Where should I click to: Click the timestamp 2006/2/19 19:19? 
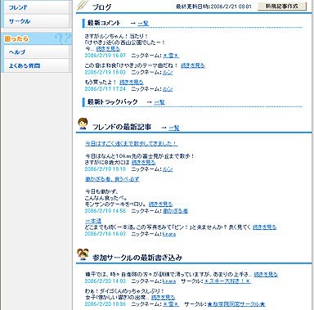click(105, 169)
